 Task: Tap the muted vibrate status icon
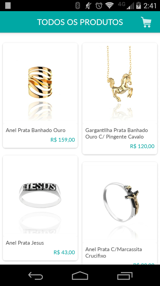point(88,6)
